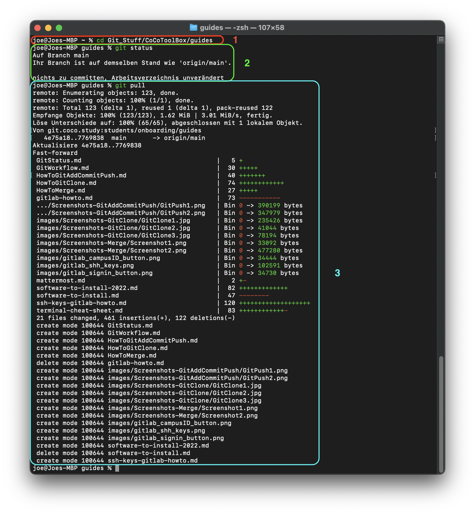The width and height of the screenshot is (475, 514).
Task: Click the '21 files changed, 461 insertions(+)' summary
Action: 136,318
